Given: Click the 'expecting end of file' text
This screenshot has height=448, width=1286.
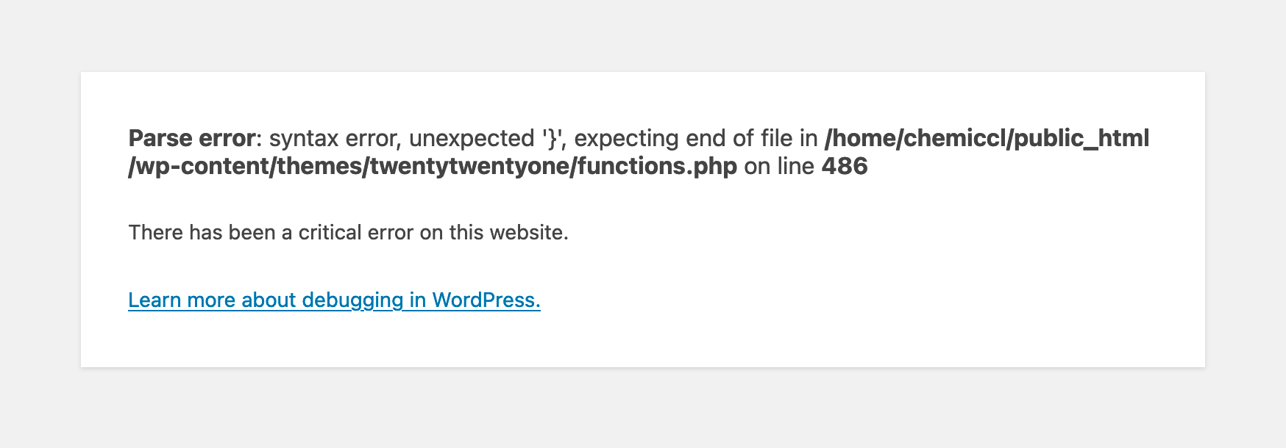Looking at the screenshot, I should (x=685, y=138).
